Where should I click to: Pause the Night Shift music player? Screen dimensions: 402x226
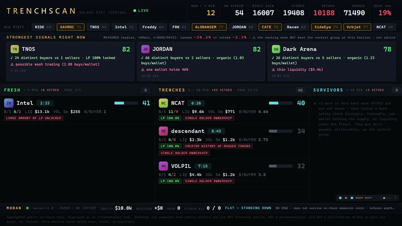point(346,198)
